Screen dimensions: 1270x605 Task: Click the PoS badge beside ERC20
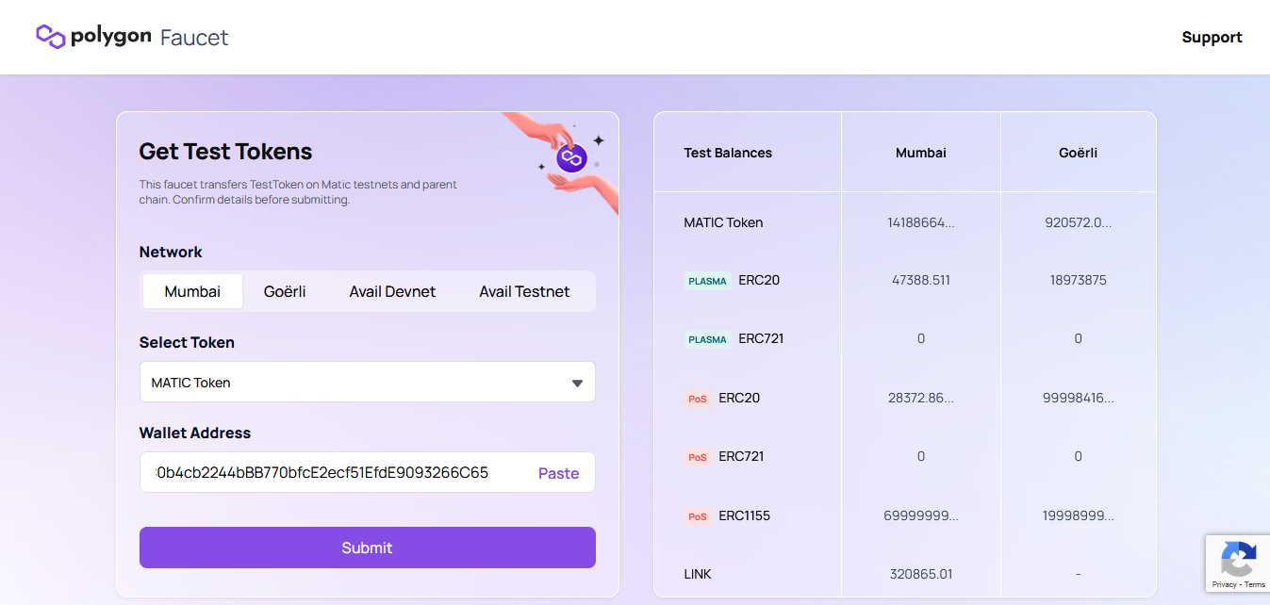(x=697, y=399)
